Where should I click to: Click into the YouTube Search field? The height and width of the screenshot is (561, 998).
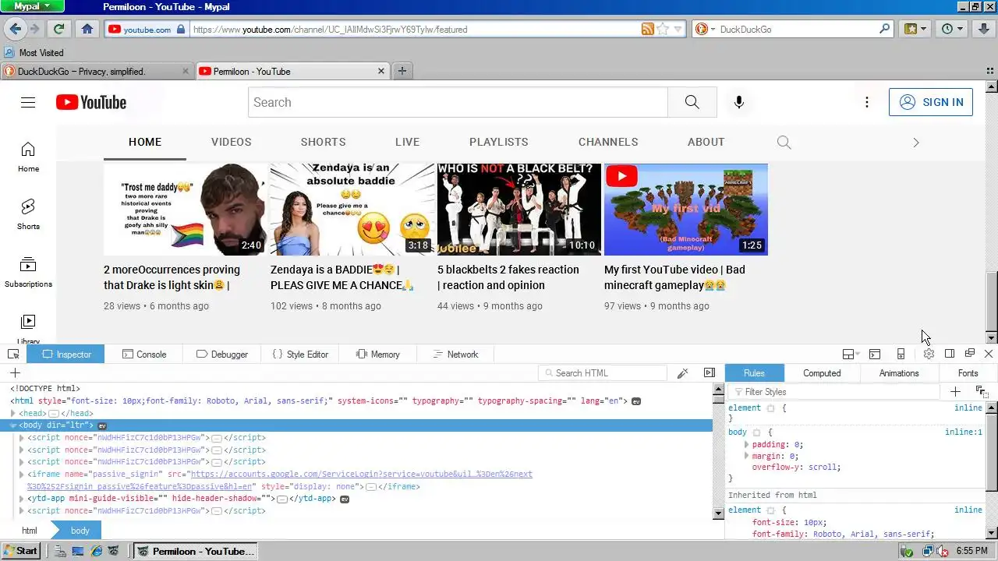click(458, 102)
